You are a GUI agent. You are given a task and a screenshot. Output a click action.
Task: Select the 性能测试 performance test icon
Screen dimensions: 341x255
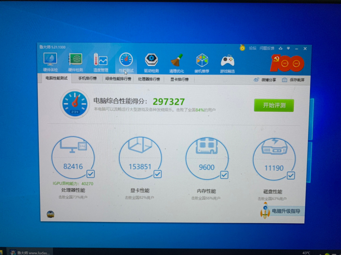[x=126, y=63]
